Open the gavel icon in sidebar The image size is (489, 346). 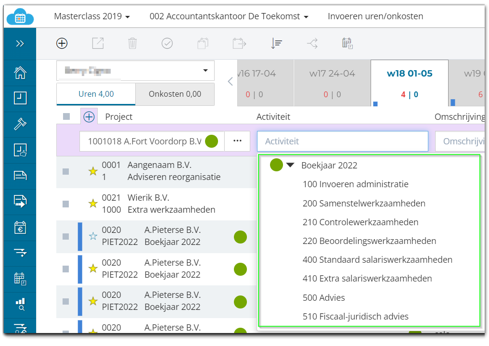[20, 124]
